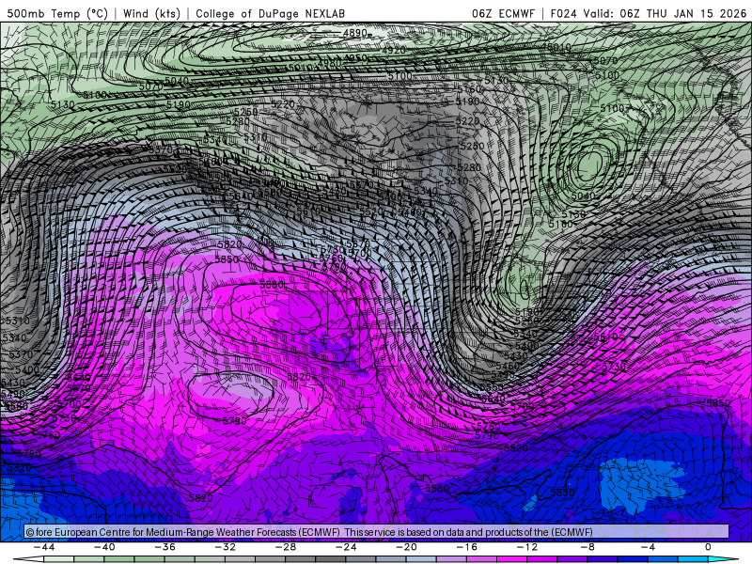752x564 pixels.
Task: Select the 4980 contour label
Action: (330, 63)
